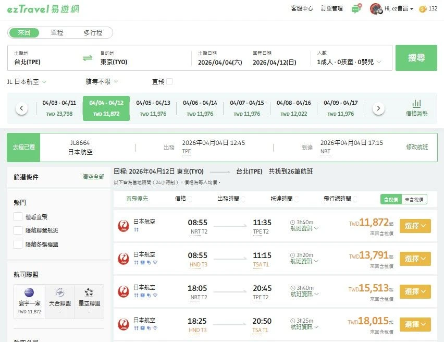Select the 04/05 - 04/13 date tab
The width and height of the screenshot is (444, 342).
pyautogui.click(x=153, y=108)
